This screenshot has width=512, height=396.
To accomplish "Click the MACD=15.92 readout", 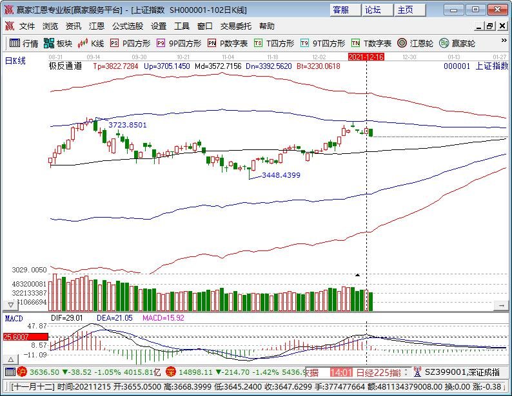I will tap(163, 318).
